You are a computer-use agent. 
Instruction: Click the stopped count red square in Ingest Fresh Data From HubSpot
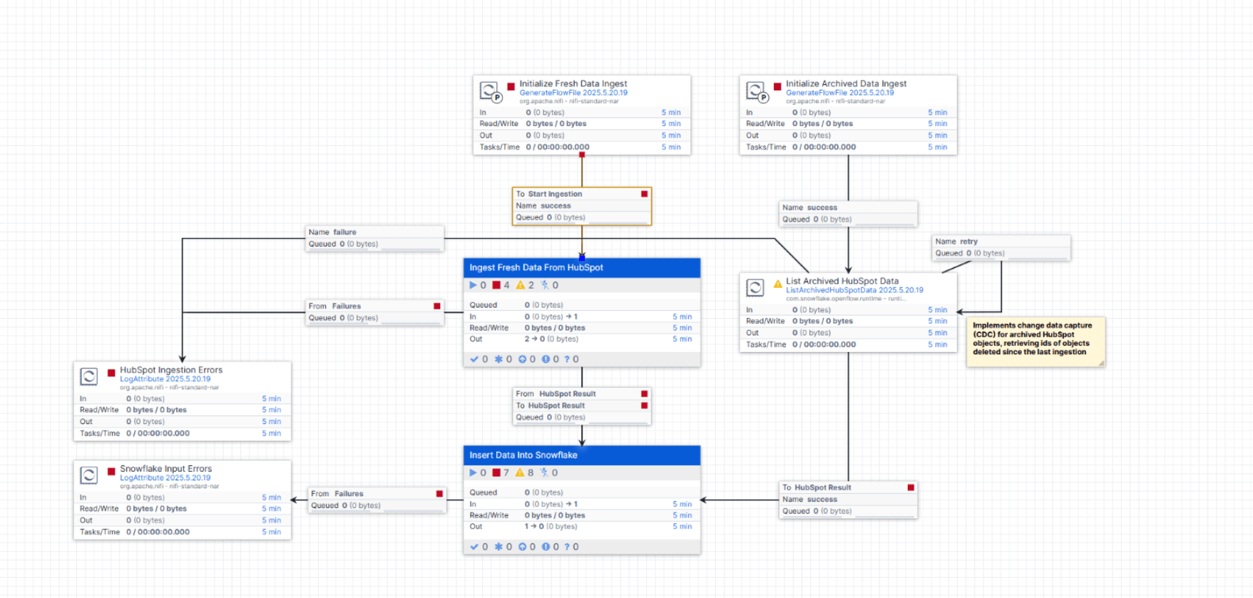pyautogui.click(x=496, y=285)
